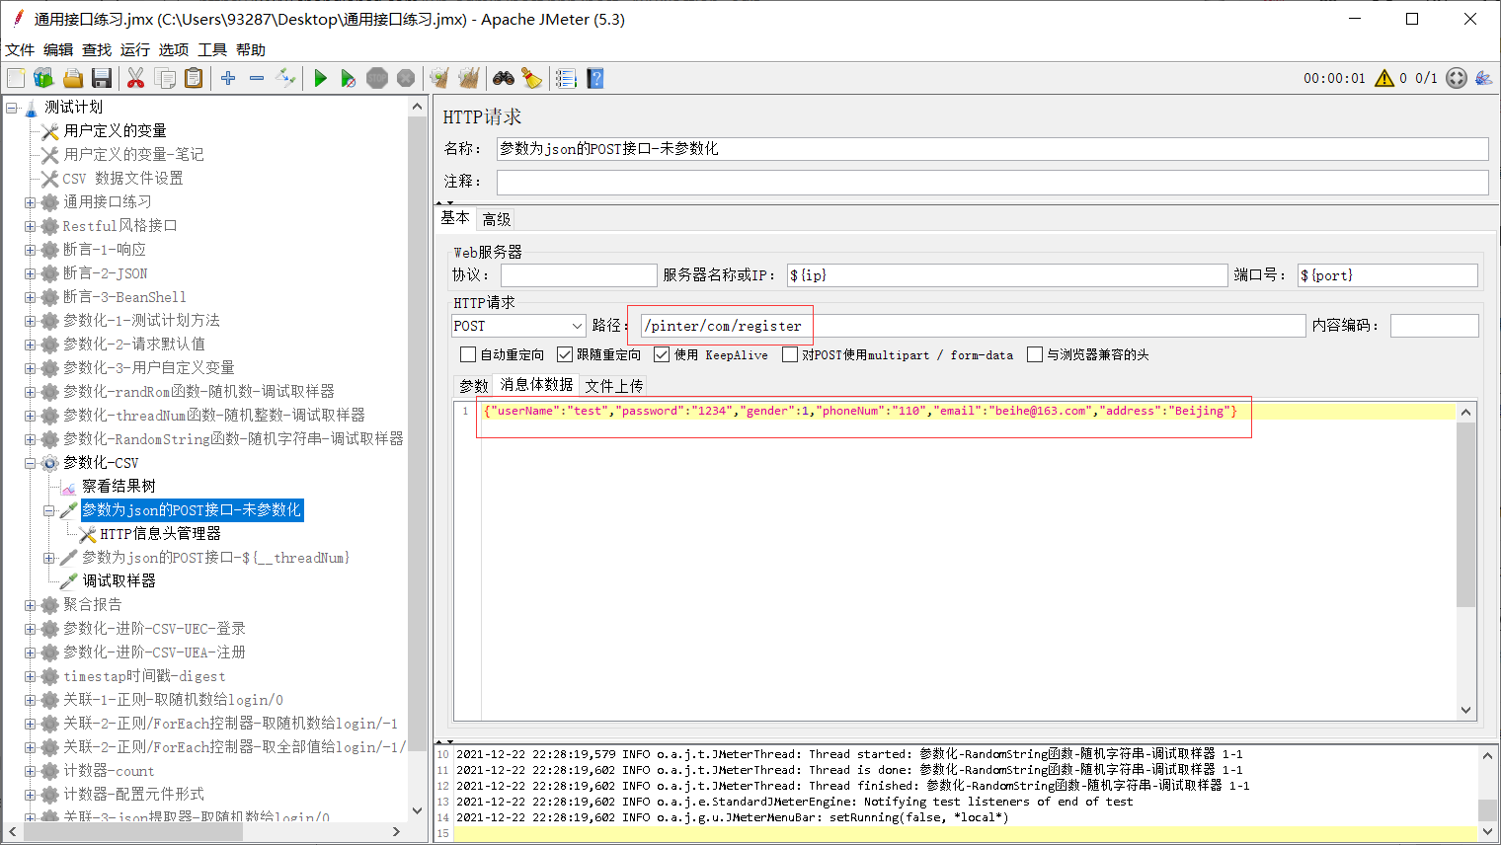Viewport: 1501px width, 845px height.
Task: Open the 工具 menu
Action: (212, 49)
